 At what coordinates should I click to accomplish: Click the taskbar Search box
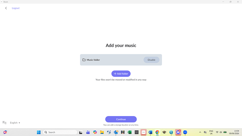[60, 132]
